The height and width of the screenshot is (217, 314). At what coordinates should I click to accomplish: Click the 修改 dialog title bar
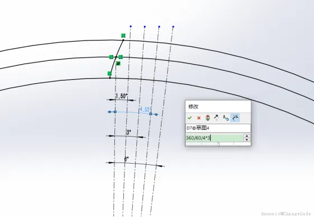(x=218, y=107)
